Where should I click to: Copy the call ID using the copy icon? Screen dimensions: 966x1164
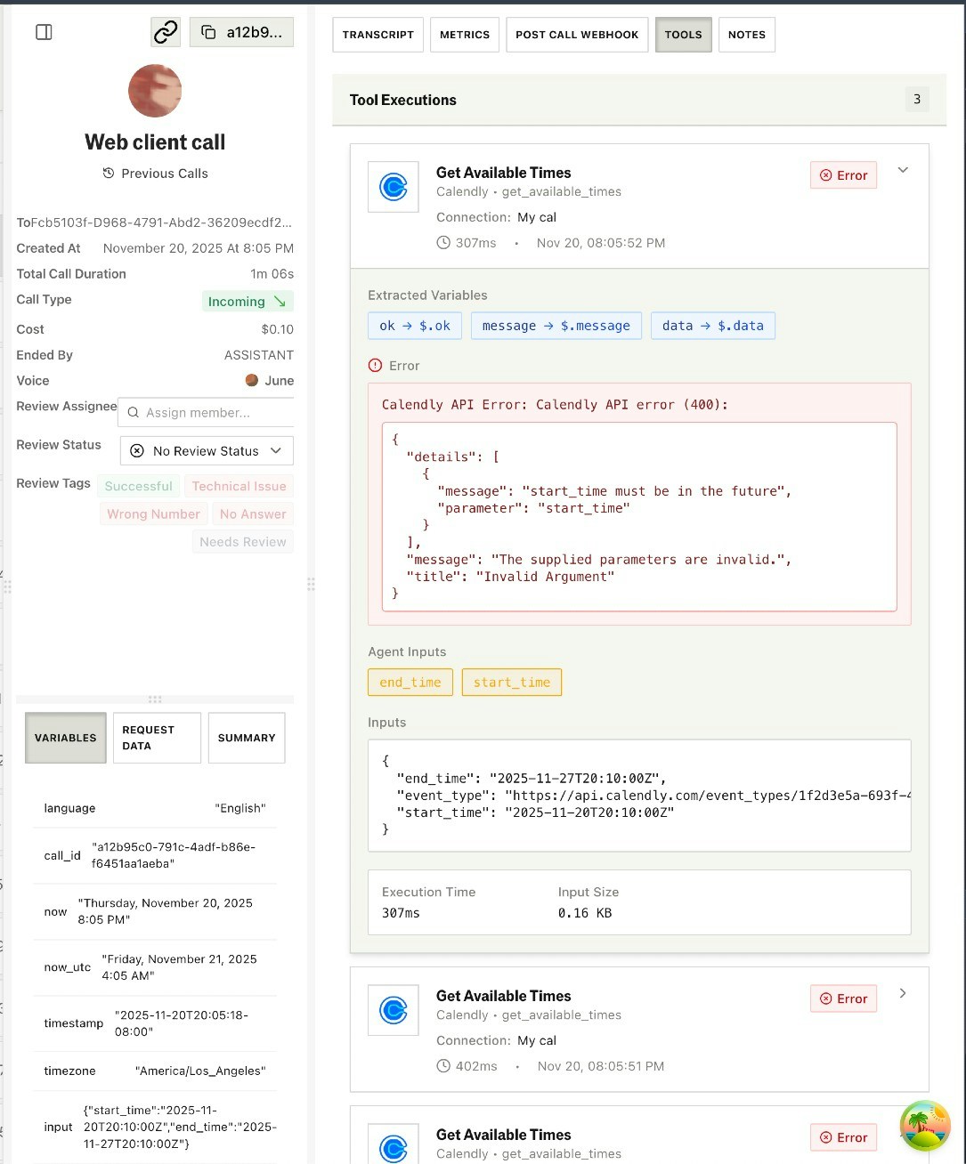click(207, 30)
